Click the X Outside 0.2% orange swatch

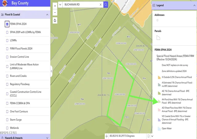(x=159, y=77)
